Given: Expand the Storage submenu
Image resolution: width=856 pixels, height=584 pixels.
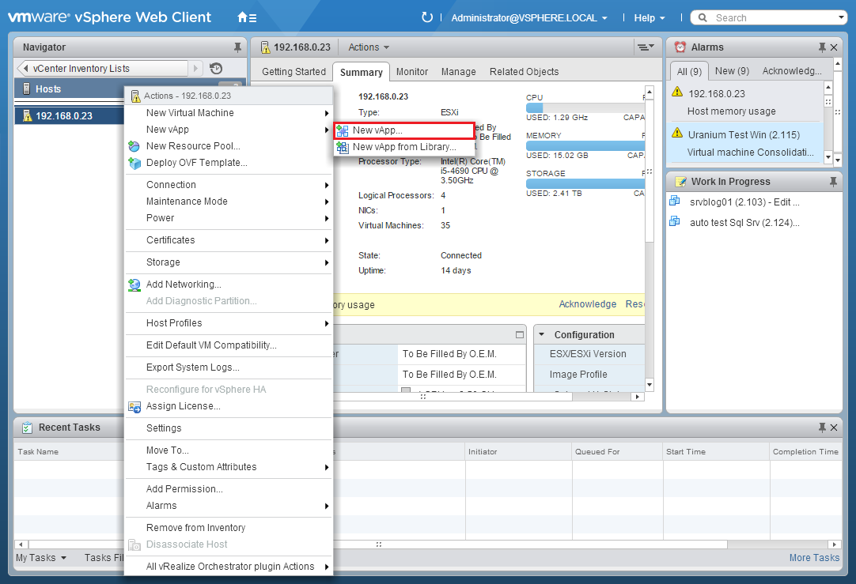Looking at the screenshot, I should click(x=229, y=262).
